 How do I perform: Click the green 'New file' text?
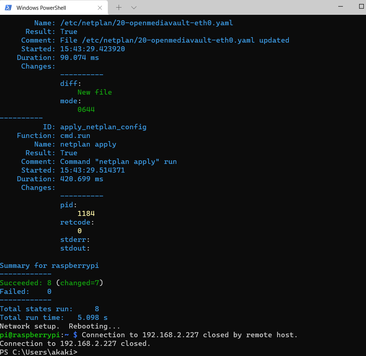point(94,92)
